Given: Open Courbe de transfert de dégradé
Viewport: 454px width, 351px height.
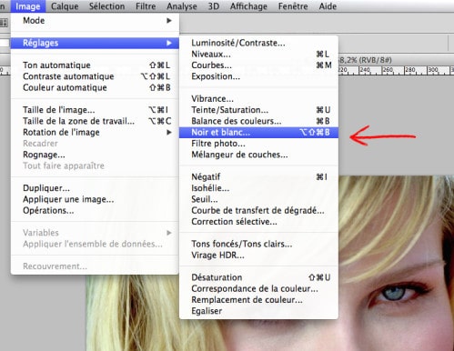Looking at the screenshot, I should (258, 210).
